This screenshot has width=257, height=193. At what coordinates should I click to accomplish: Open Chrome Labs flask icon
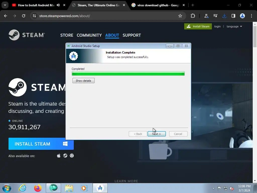(206, 16)
